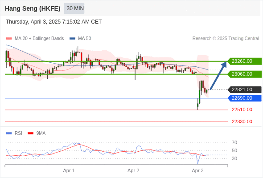This screenshot has width=263, height=178.
Task: Click the 22821.00 current price tag
Action: [x=245, y=89]
